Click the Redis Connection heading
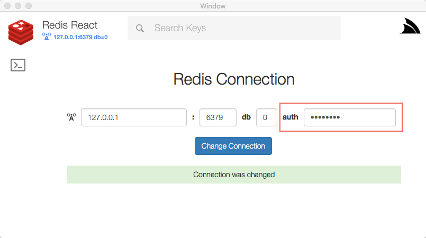The height and width of the screenshot is (238, 426). point(234,79)
